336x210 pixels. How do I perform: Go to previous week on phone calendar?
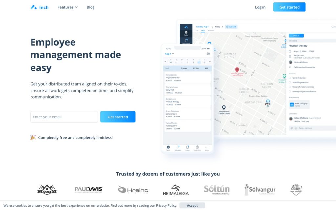(x=165, y=61)
